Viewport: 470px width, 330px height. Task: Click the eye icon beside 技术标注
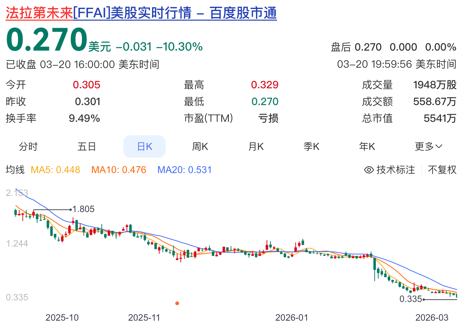click(x=369, y=170)
